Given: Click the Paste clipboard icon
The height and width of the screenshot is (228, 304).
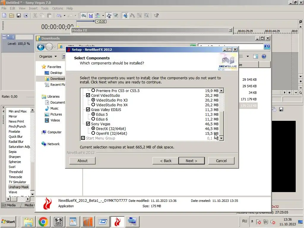Looking at the screenshot, I should pos(49,15).
